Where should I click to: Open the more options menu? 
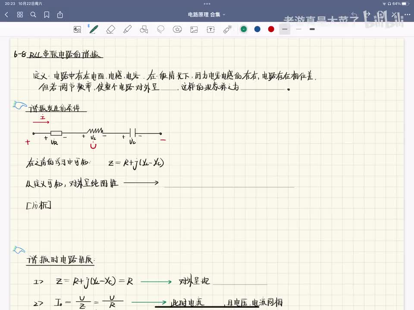[408, 15]
